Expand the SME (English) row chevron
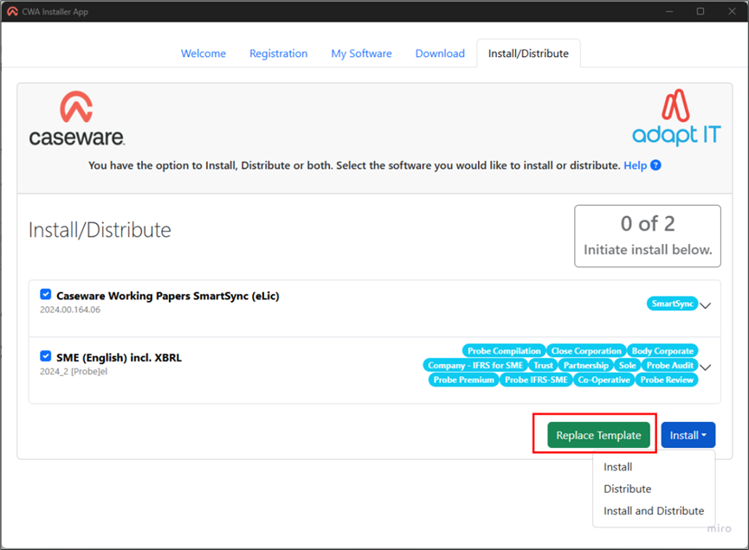This screenshot has width=749, height=550. coord(706,367)
